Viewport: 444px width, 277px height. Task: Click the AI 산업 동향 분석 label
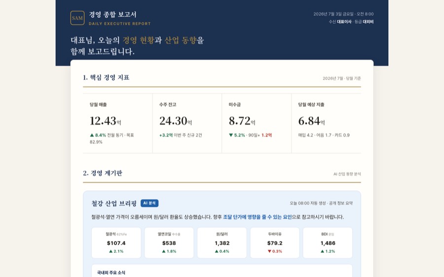(x=347, y=174)
